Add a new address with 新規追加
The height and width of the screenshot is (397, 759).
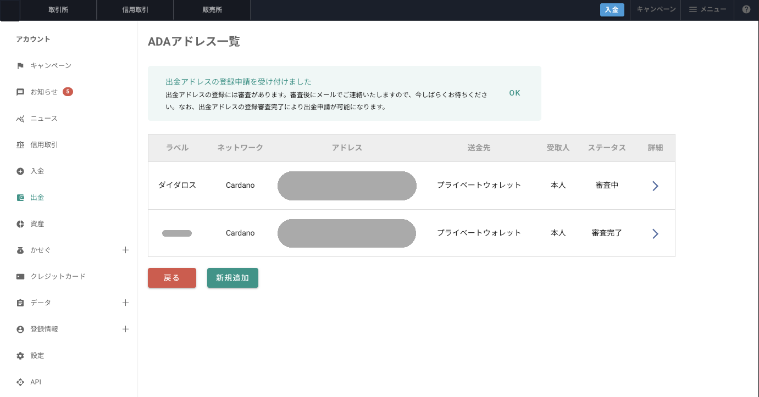[x=232, y=278]
